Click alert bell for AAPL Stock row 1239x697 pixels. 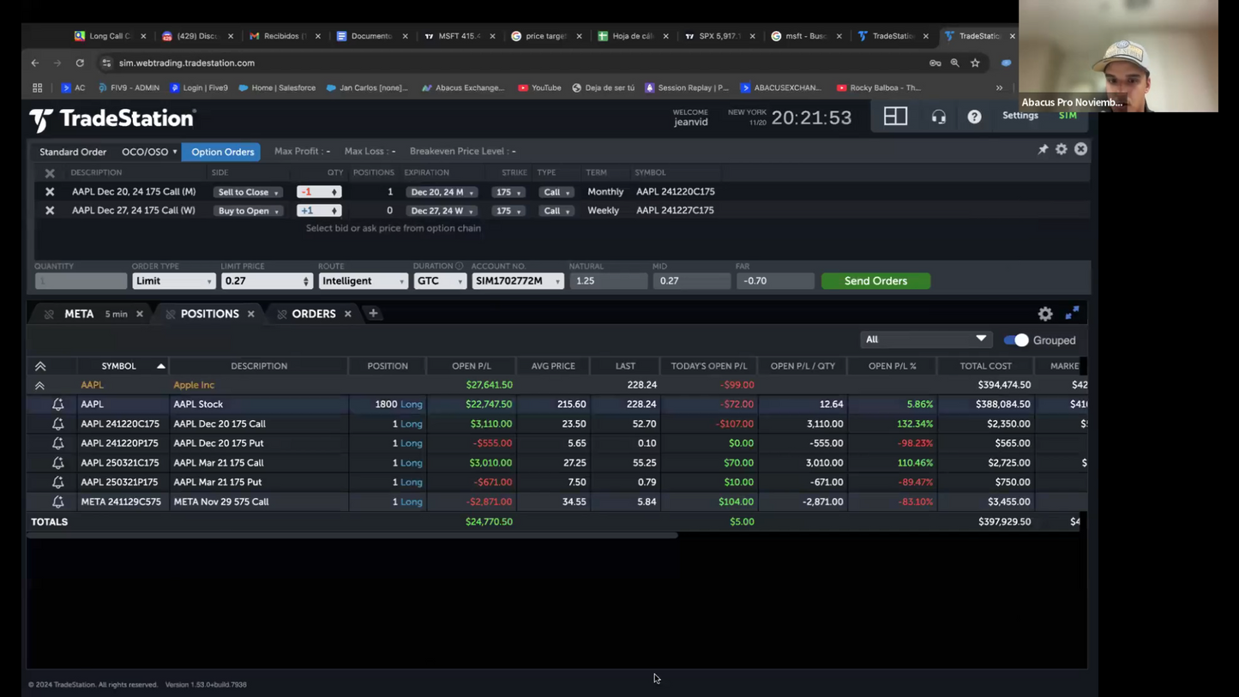[x=58, y=405]
